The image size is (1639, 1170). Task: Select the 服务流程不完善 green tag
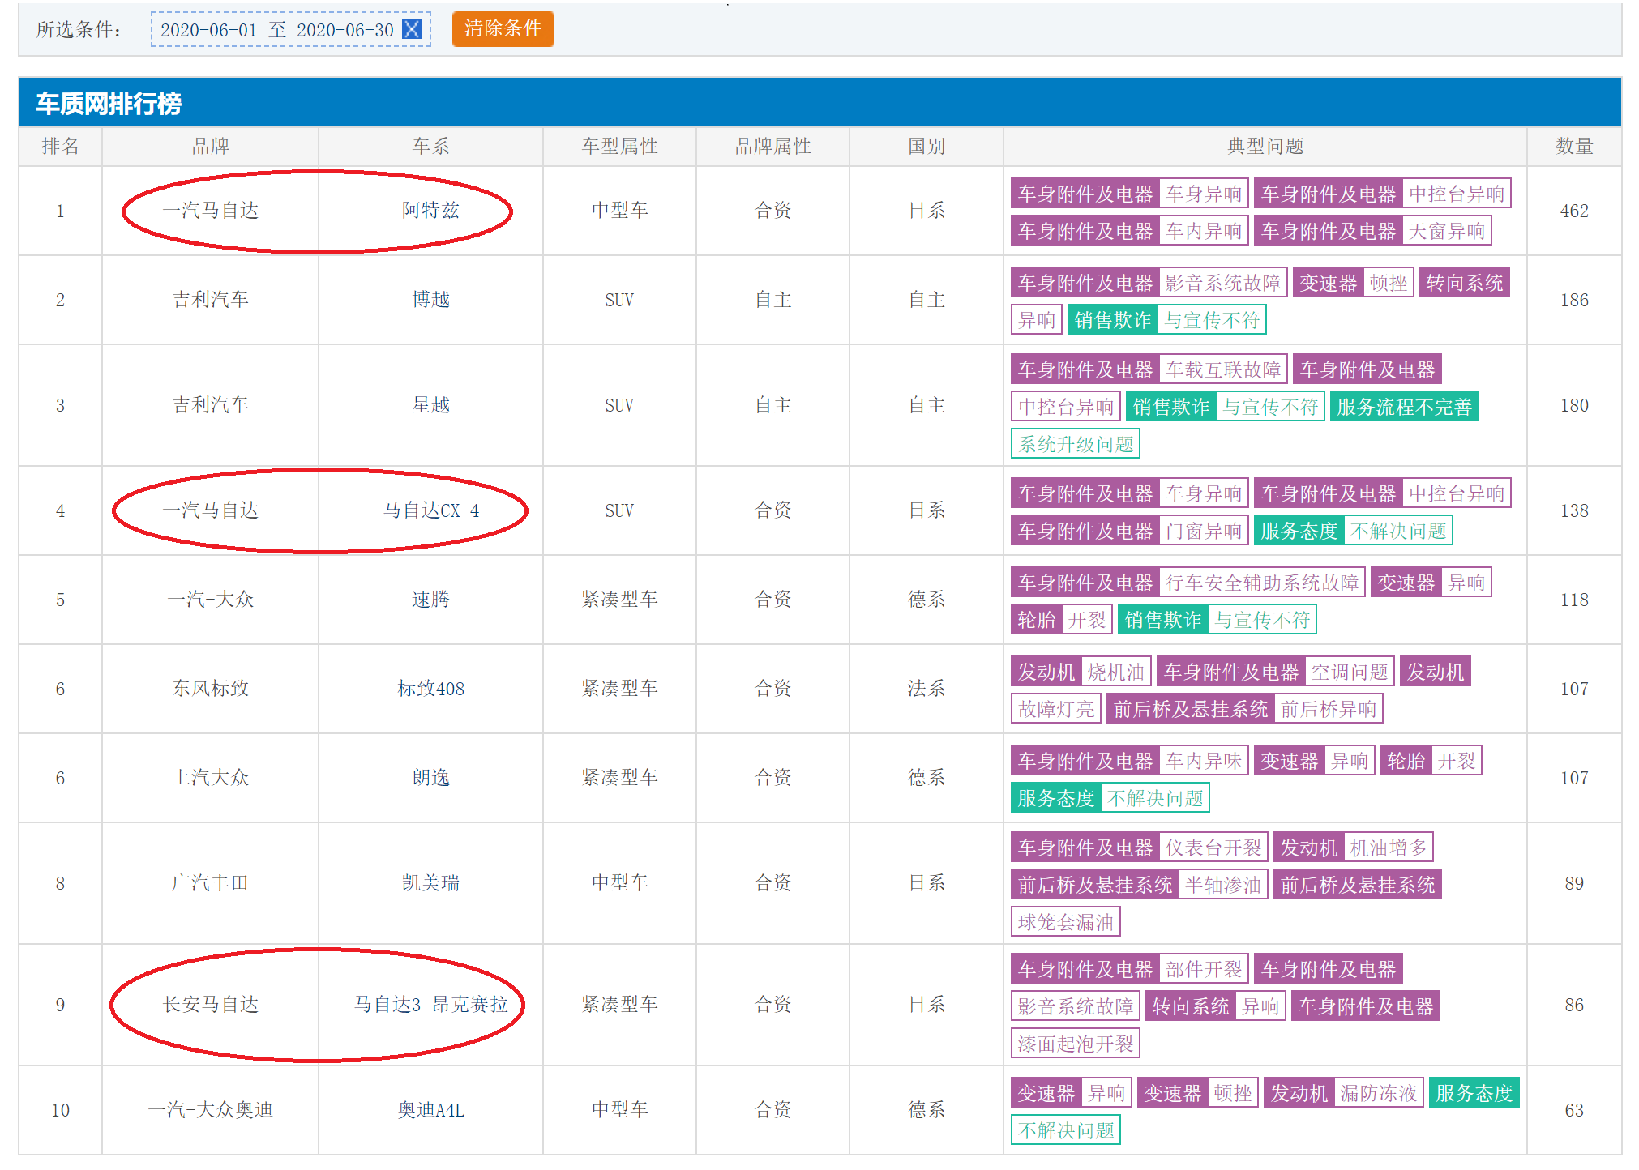click(x=1404, y=407)
